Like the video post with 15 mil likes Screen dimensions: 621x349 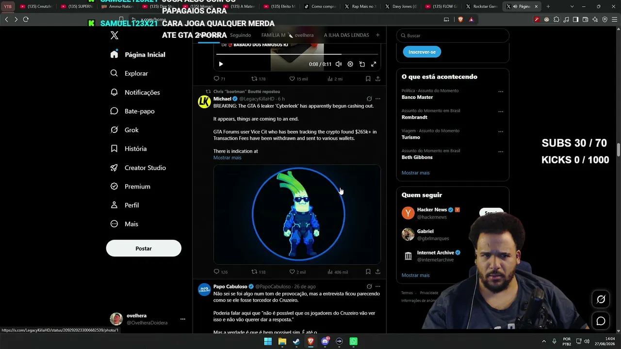(x=298, y=79)
